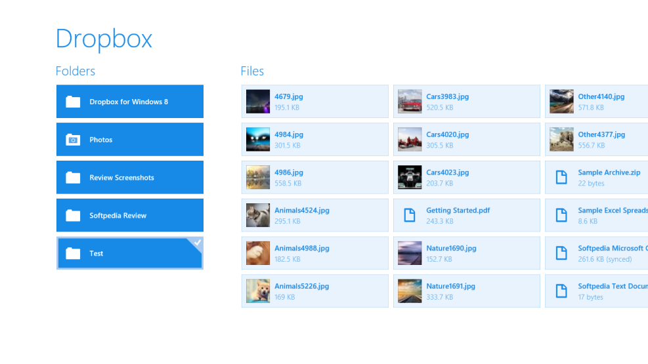Click the 4679.jpg file name

point(288,96)
